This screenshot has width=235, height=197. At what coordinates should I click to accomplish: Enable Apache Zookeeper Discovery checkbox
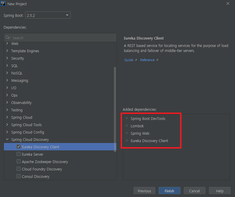click(19, 161)
